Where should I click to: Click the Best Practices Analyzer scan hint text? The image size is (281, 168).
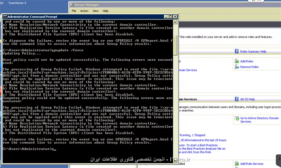(202, 149)
